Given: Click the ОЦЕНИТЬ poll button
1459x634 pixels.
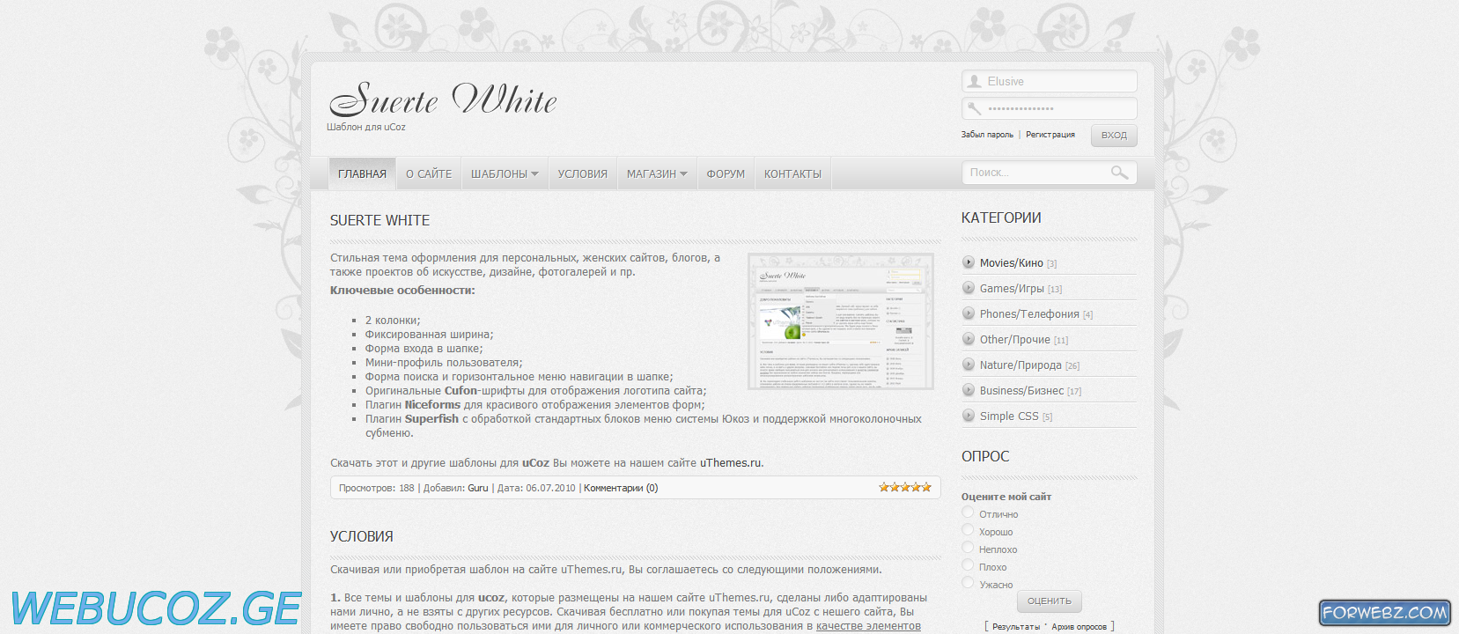Looking at the screenshot, I should [x=1050, y=601].
